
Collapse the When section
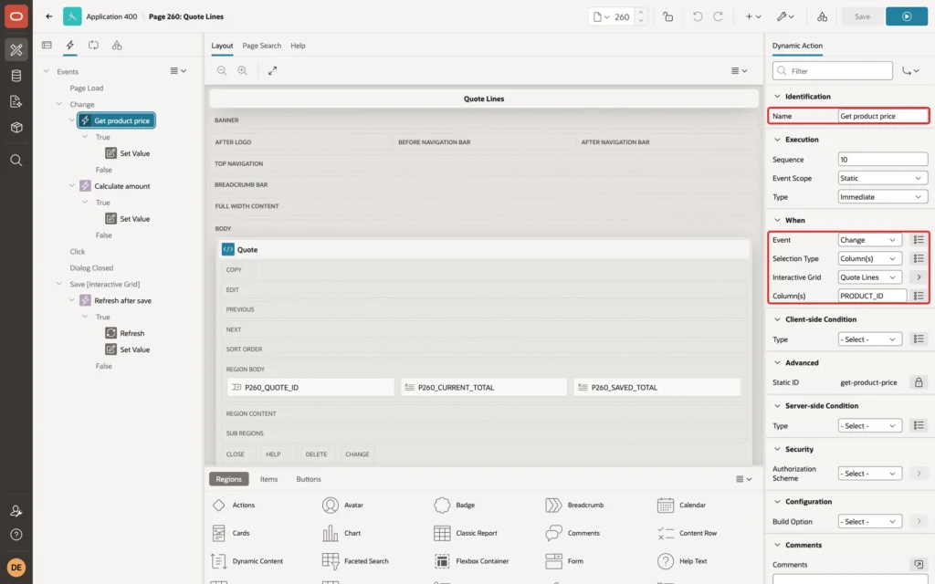[x=777, y=220]
